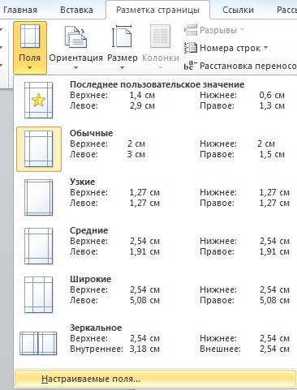Open the Поля margins dropdown button

(x=30, y=48)
